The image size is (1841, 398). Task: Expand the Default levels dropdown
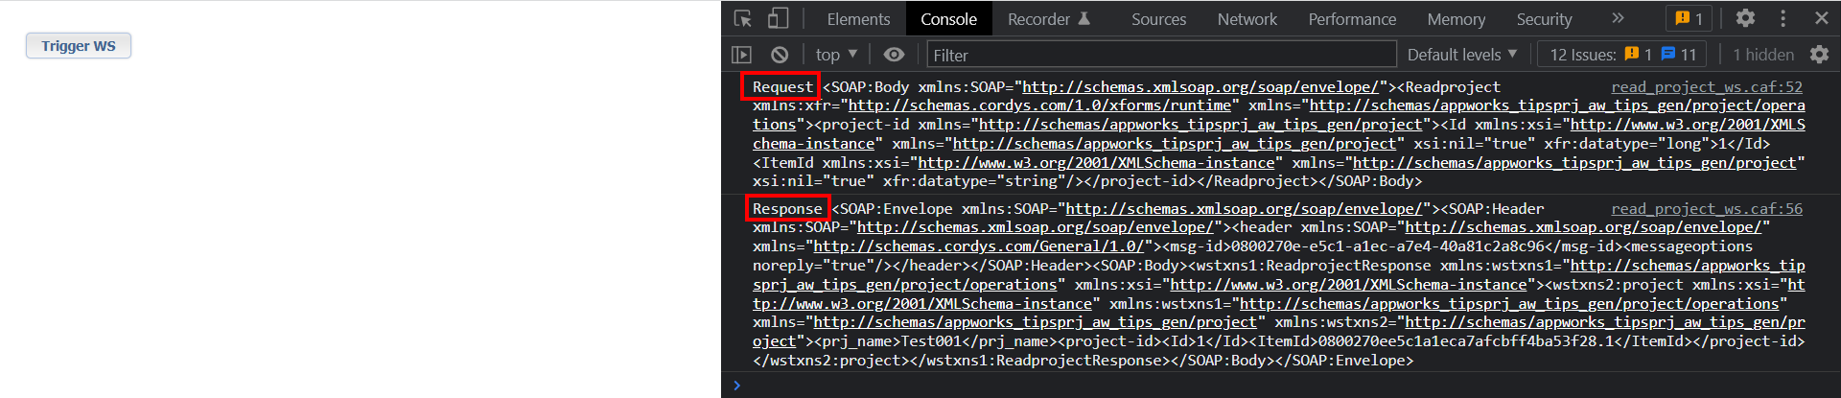(x=1461, y=55)
